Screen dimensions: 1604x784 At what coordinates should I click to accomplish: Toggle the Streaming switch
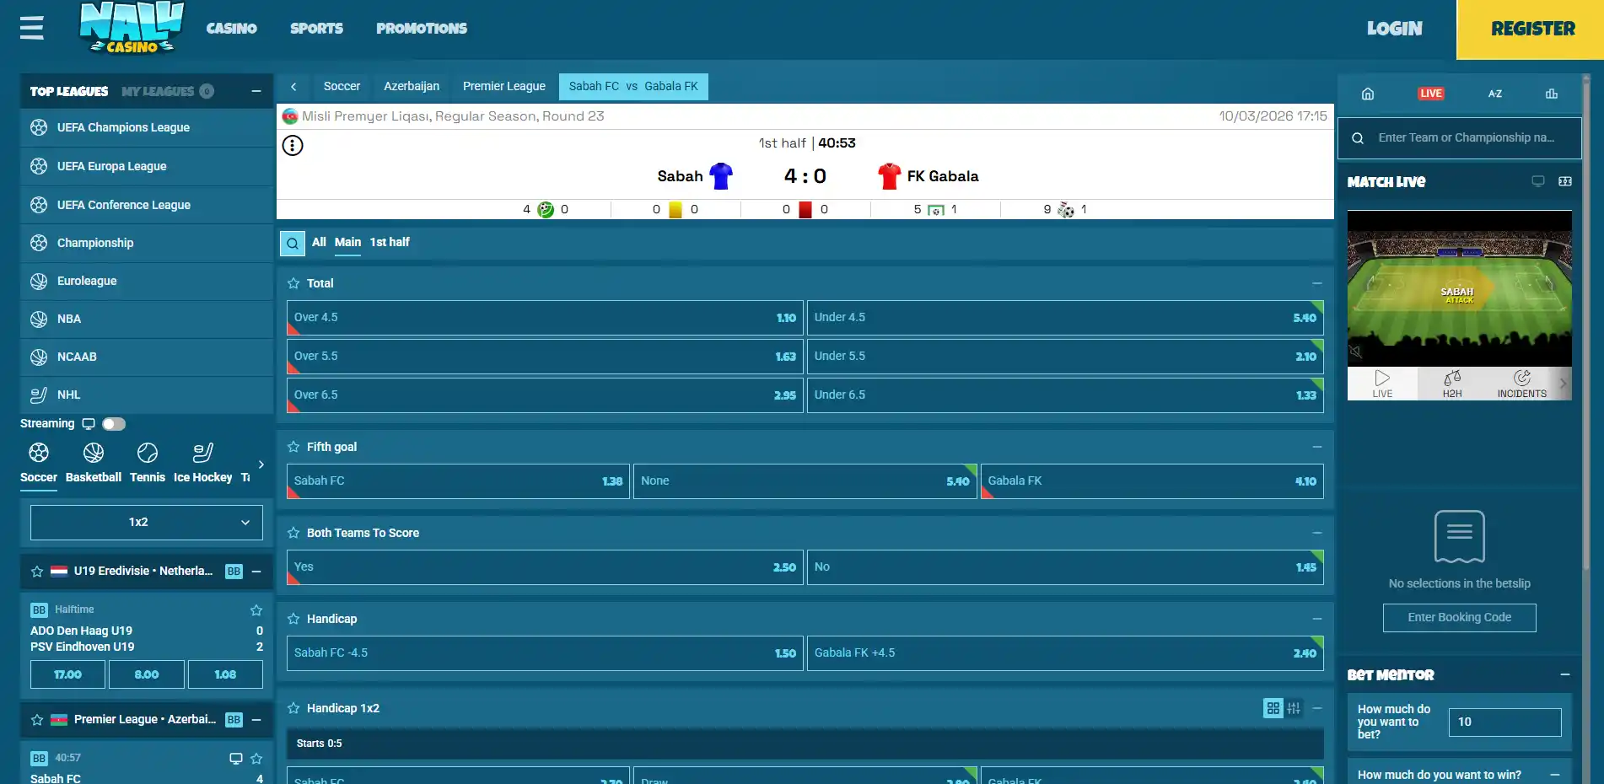click(114, 424)
